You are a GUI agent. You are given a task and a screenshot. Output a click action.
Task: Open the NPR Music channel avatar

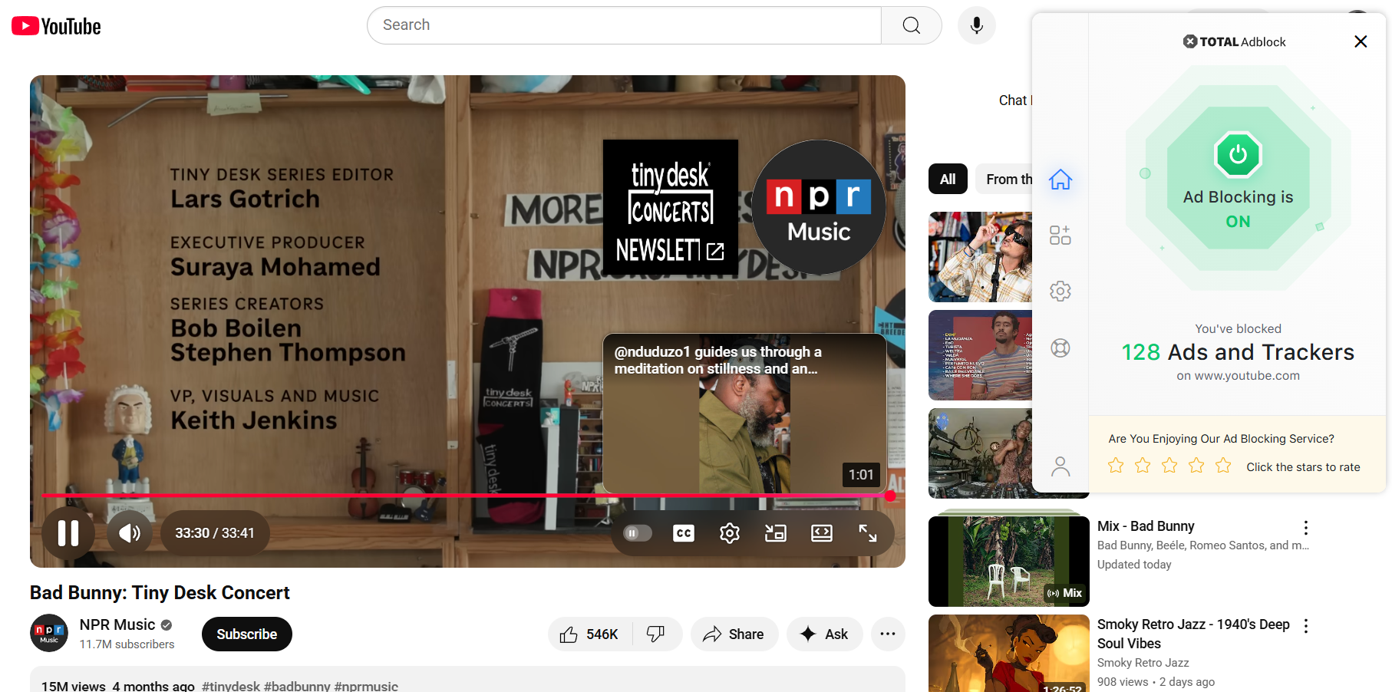[x=49, y=634]
